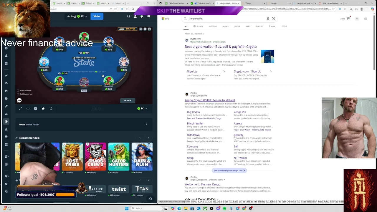This screenshot has width=377, height=212.
Task: Open the Gator Hunters game thumbnail
Action: pyautogui.click(x=119, y=157)
